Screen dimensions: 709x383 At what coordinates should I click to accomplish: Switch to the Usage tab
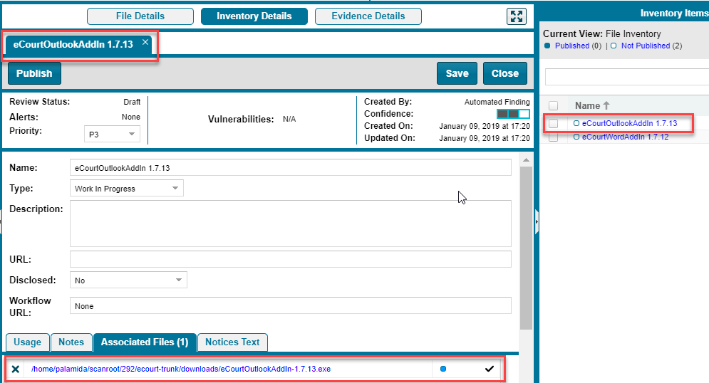tap(28, 342)
